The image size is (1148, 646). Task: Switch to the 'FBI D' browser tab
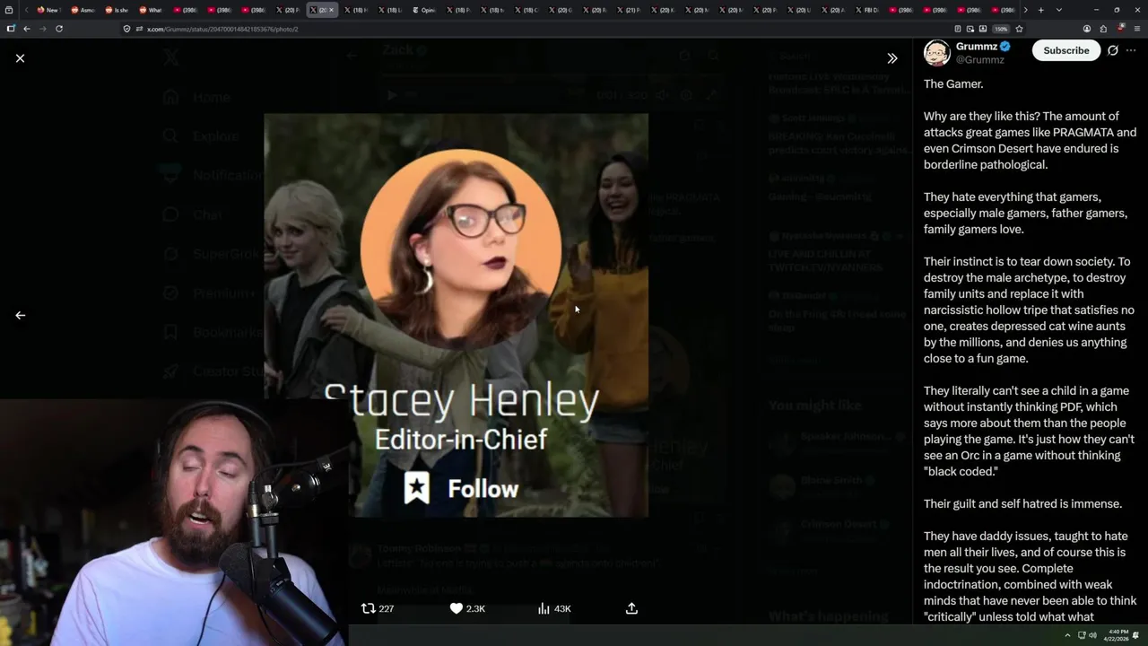pos(866,10)
